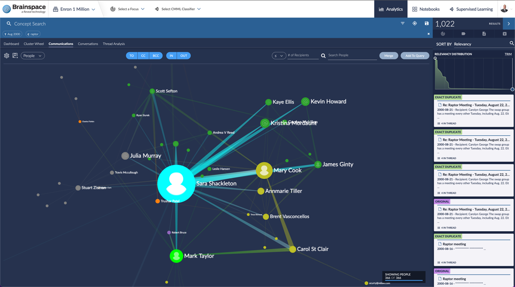515x287 pixels.
Task: Open the user profile avatar menu
Action: point(504,9)
